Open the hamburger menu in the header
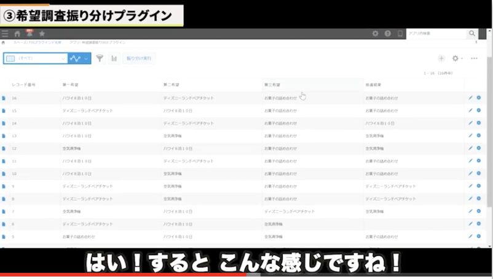This screenshot has width=493, height=279. point(6,34)
